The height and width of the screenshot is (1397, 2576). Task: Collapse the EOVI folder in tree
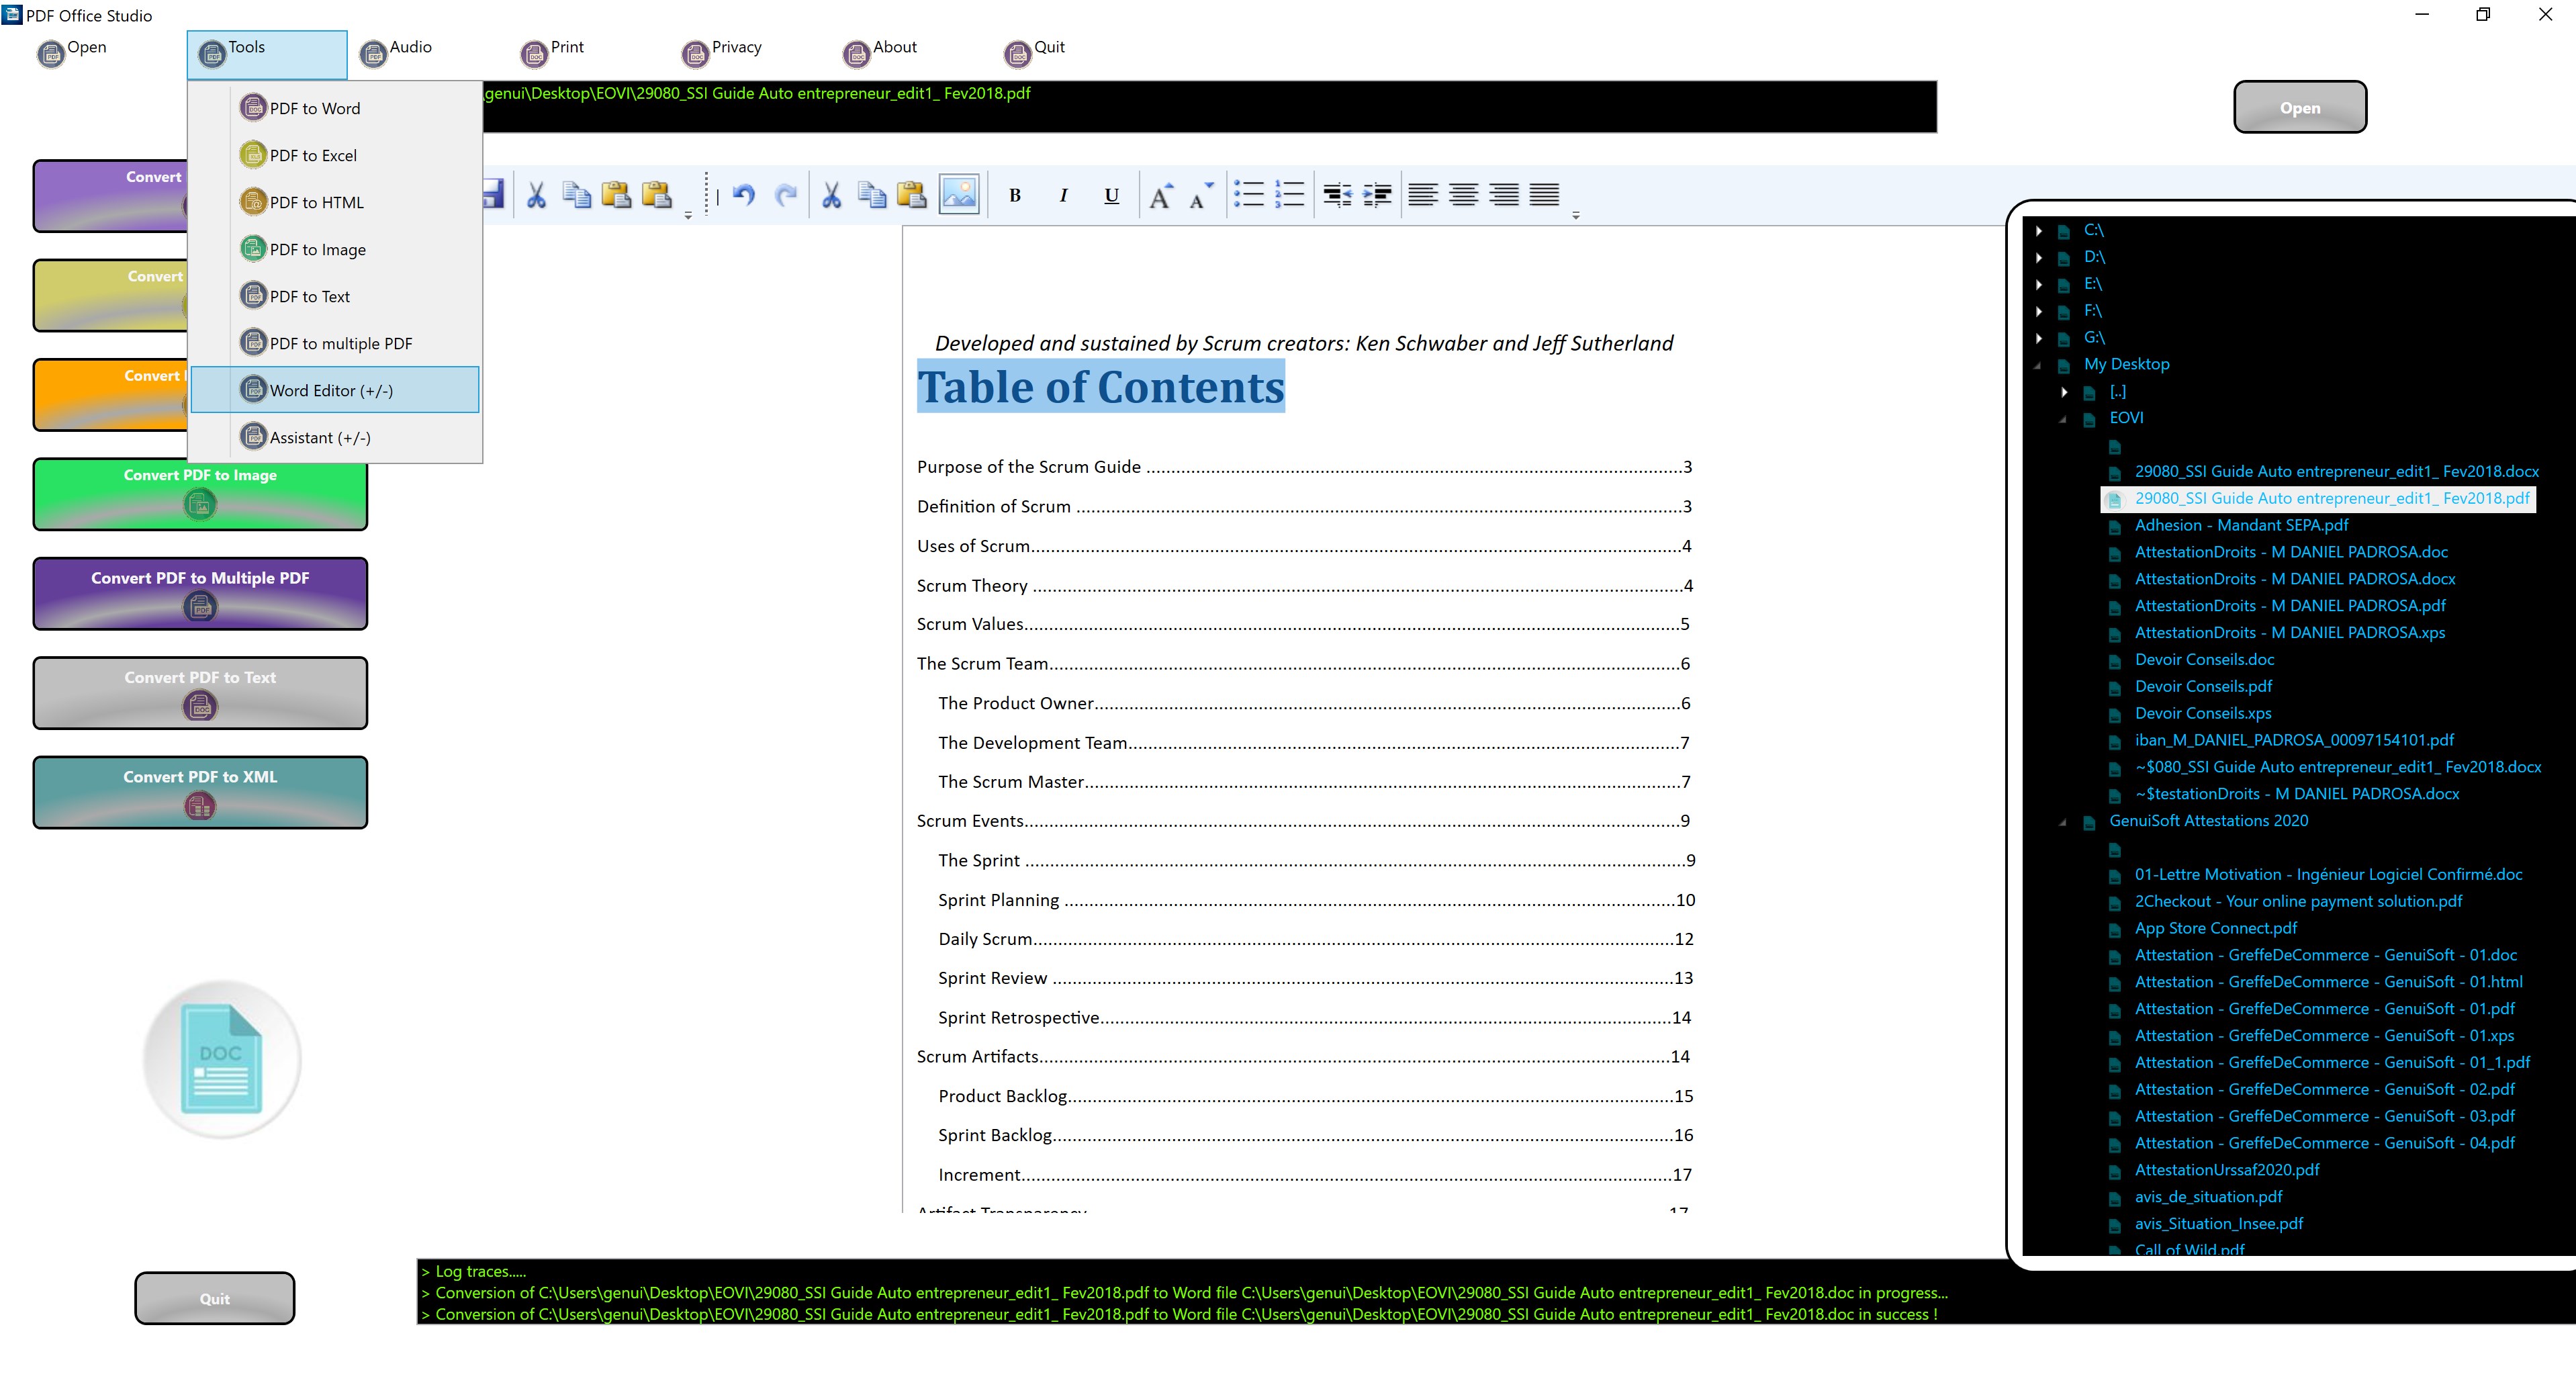coord(2063,419)
